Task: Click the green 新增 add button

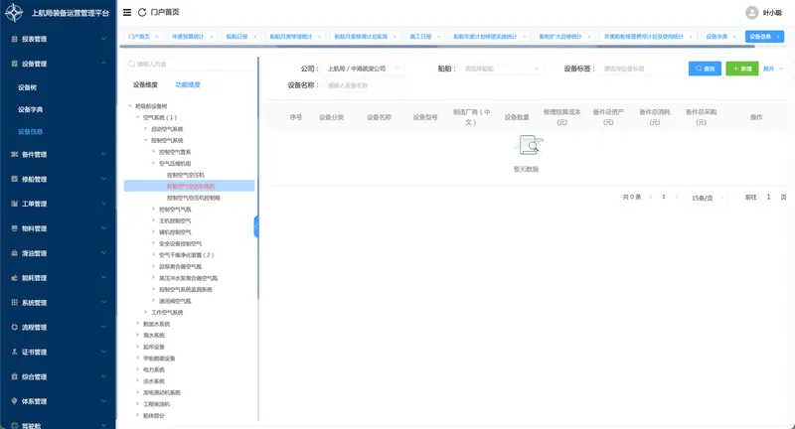Action: tap(742, 69)
